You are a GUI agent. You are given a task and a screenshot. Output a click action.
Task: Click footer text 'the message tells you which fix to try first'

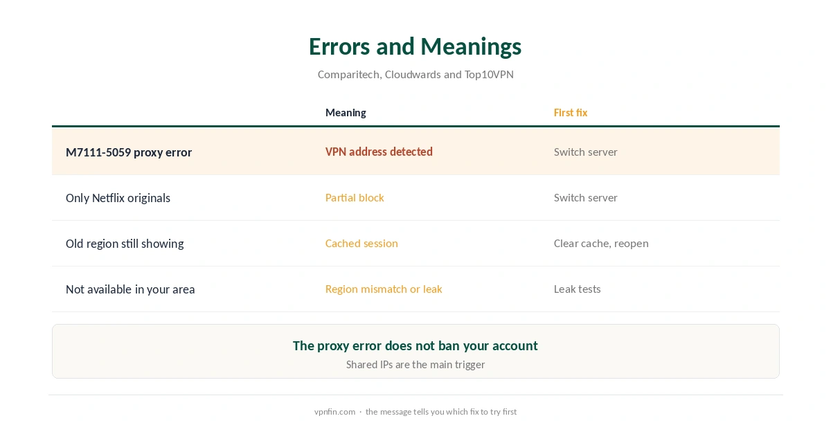pos(441,411)
